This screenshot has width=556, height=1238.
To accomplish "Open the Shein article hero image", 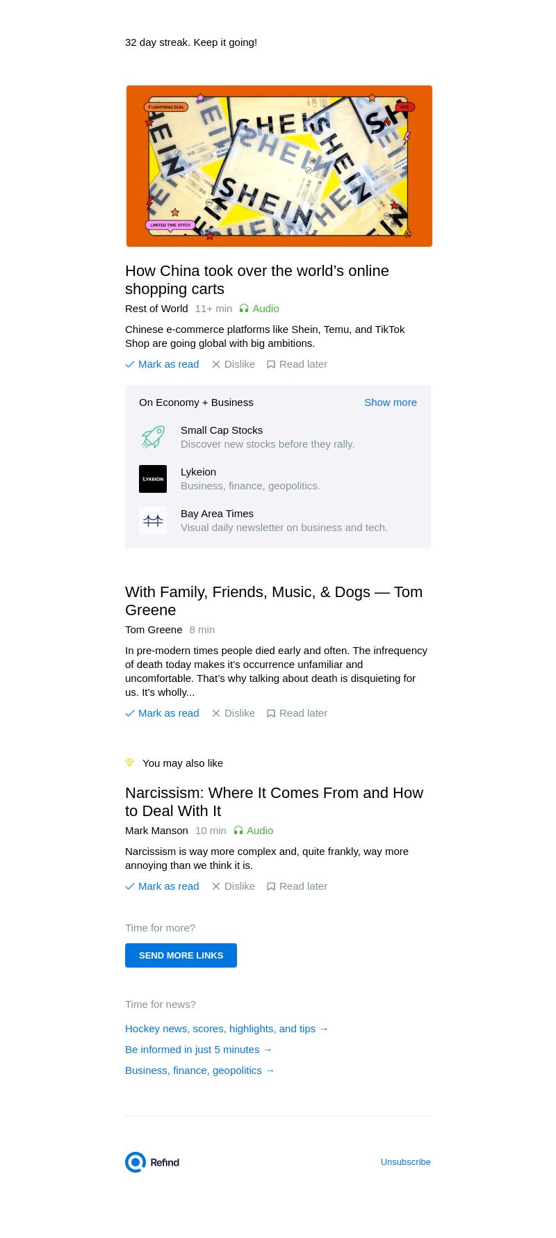I will [x=279, y=166].
